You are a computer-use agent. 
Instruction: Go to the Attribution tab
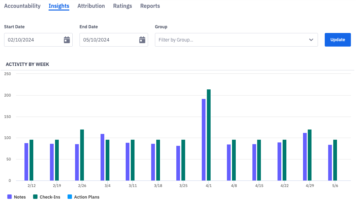(x=91, y=6)
